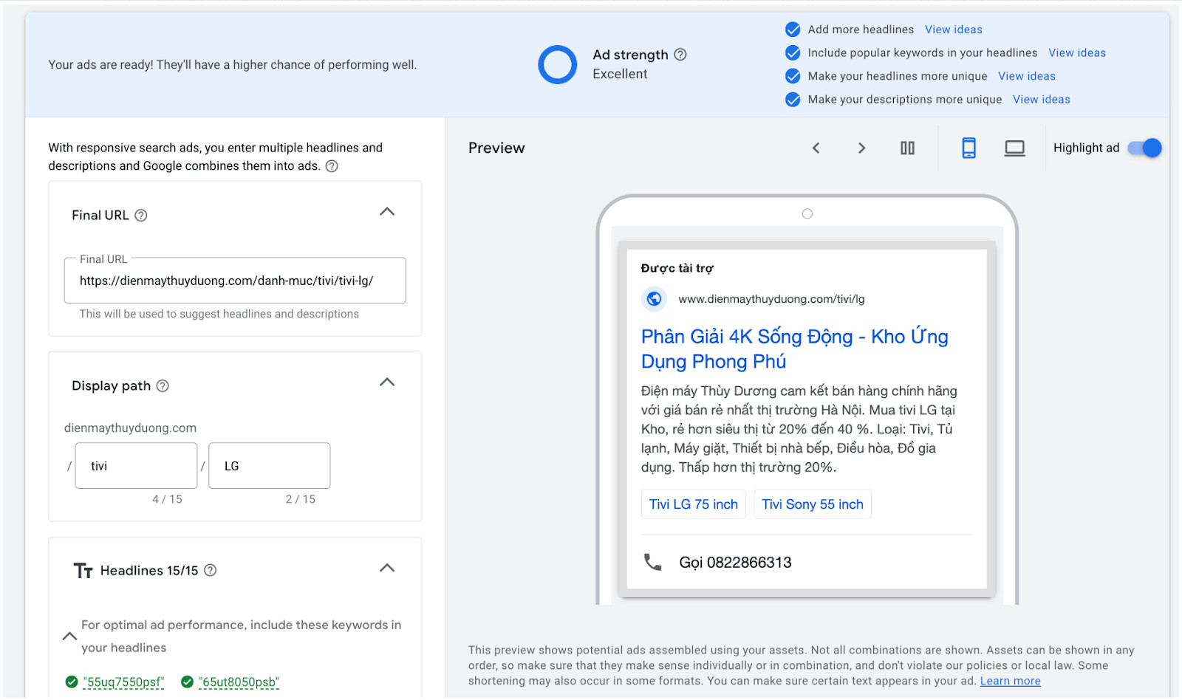
Task: Open the Final URL help icon
Action: click(x=141, y=216)
